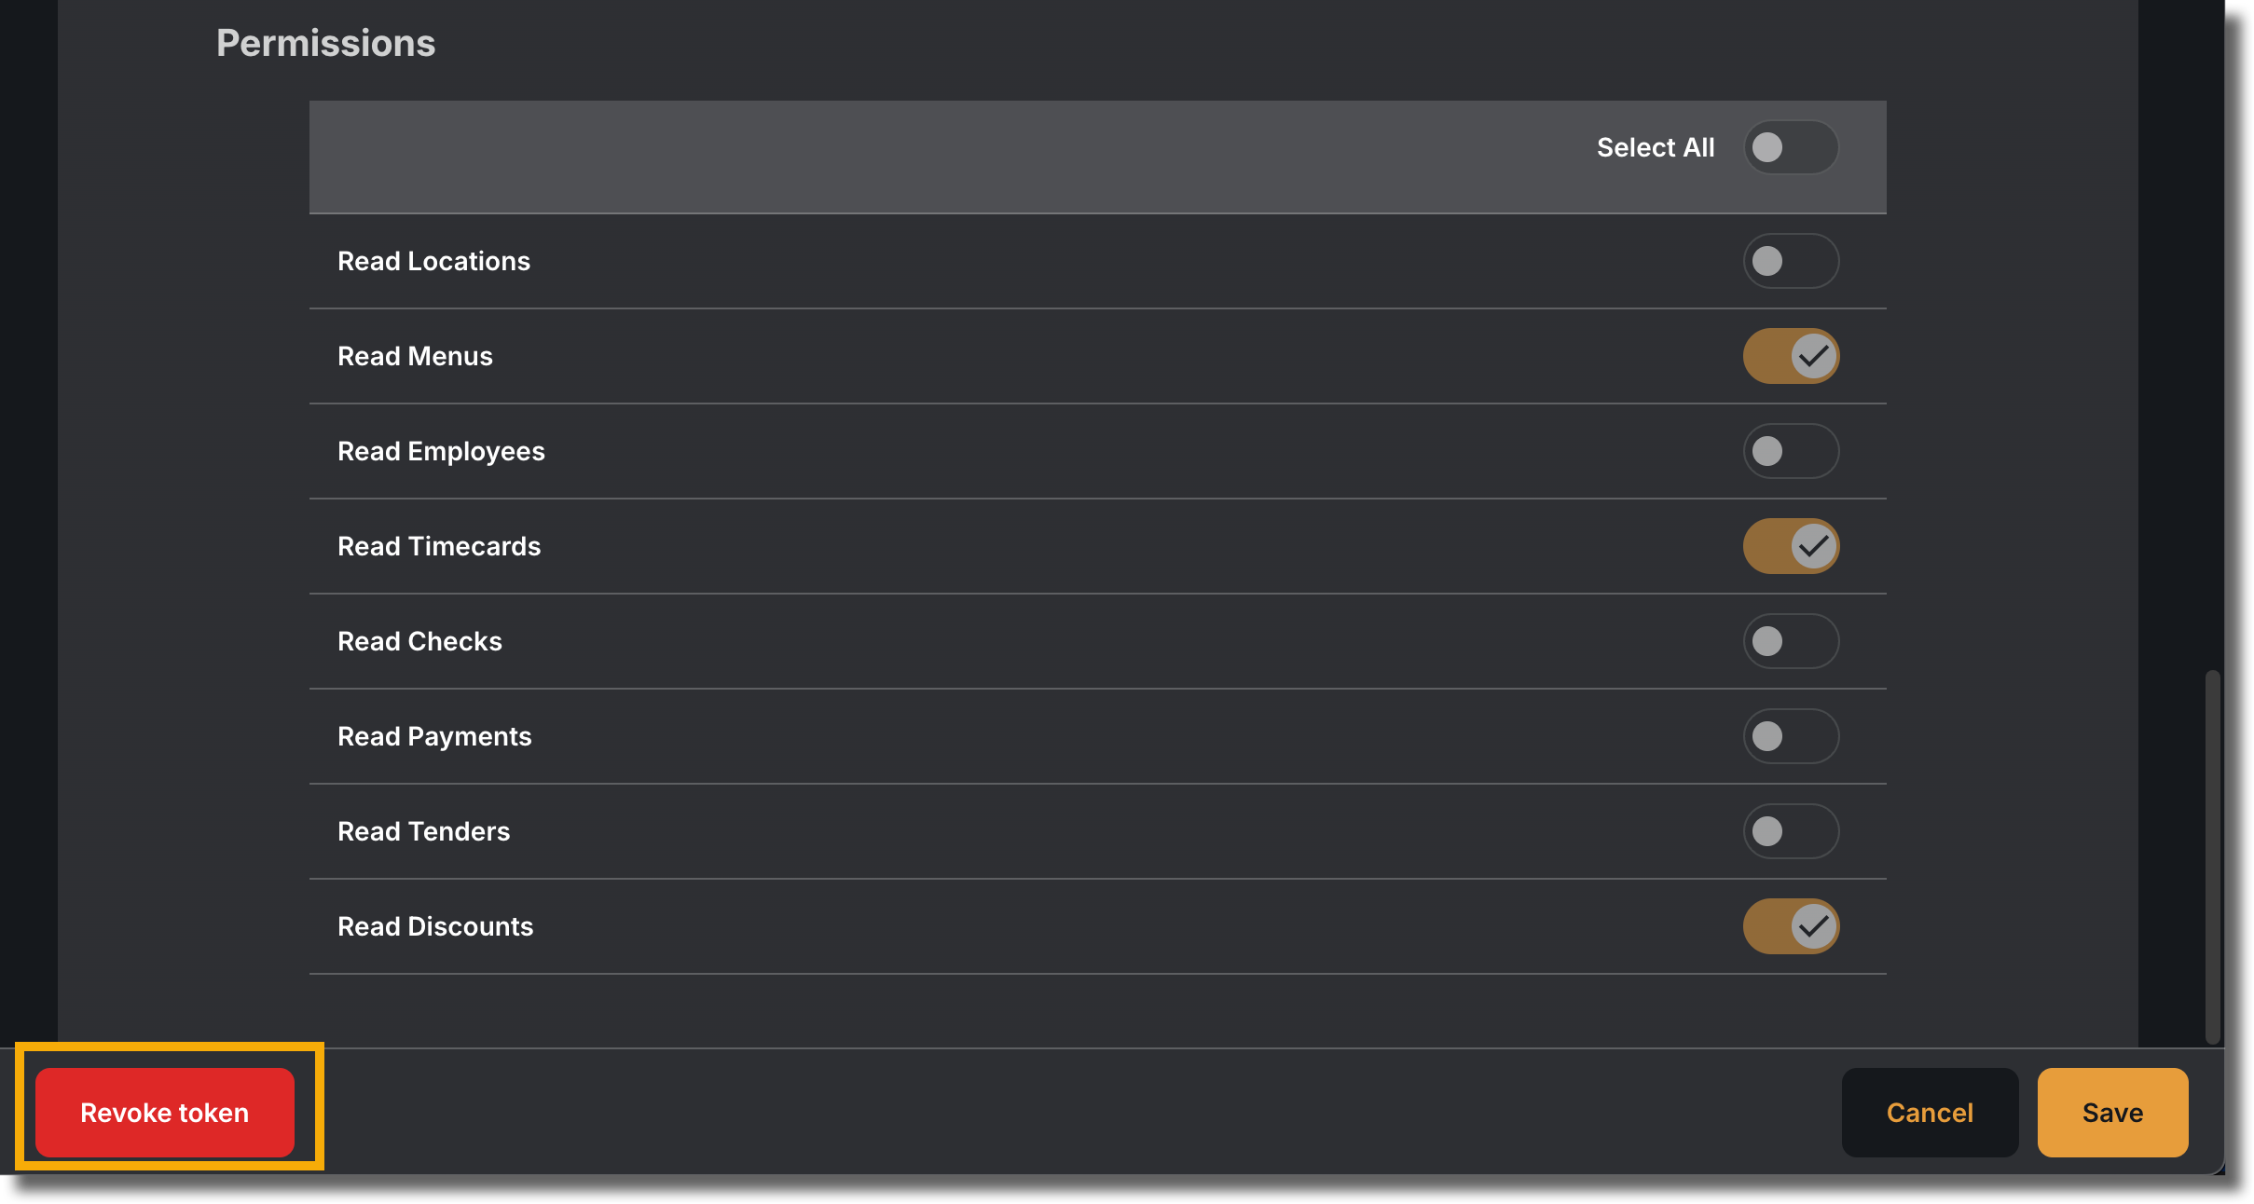Disable the Read Menus permission toggle

[1790, 356]
